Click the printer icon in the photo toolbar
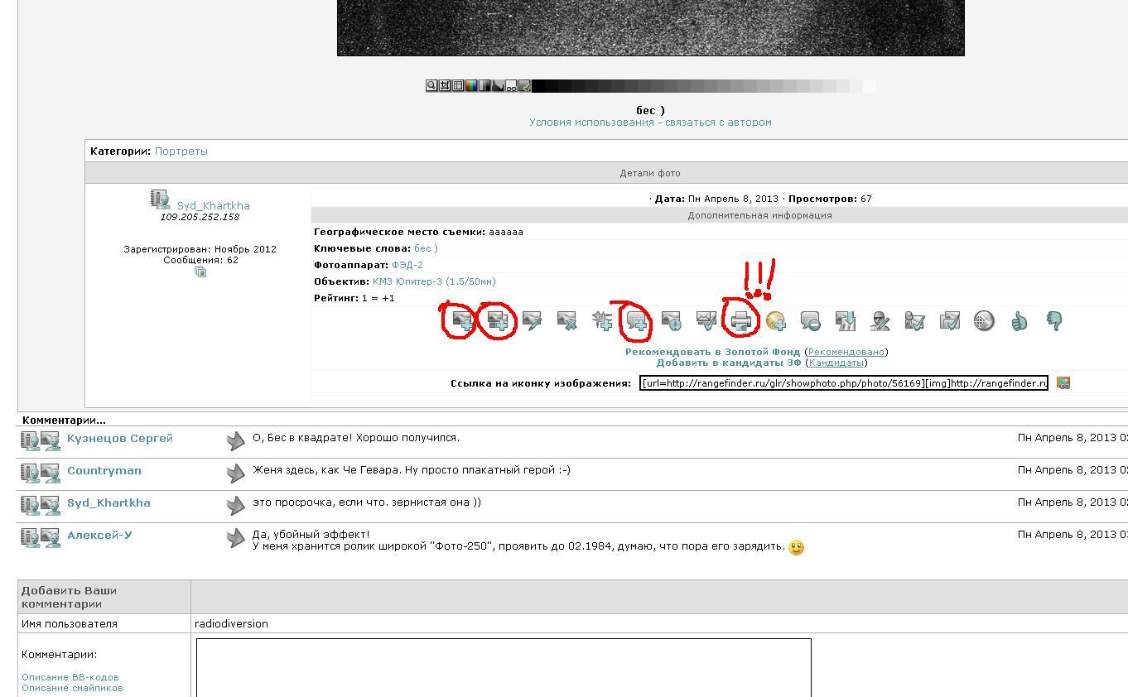This screenshot has width=1128, height=697. pos(741,321)
